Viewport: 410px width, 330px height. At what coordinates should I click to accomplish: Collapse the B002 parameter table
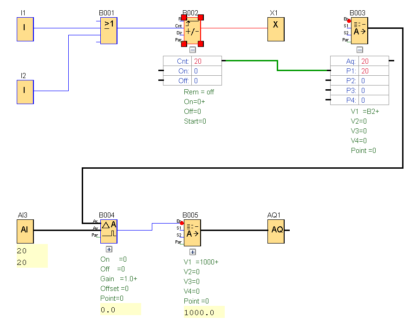(192, 50)
